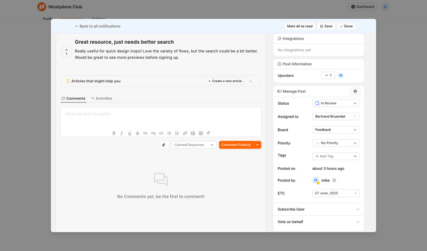Click the info icon next to mike
Viewport: 427px width, 251px height.
(334, 180)
